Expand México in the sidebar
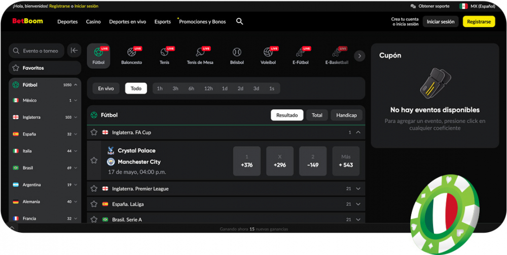 (76, 100)
